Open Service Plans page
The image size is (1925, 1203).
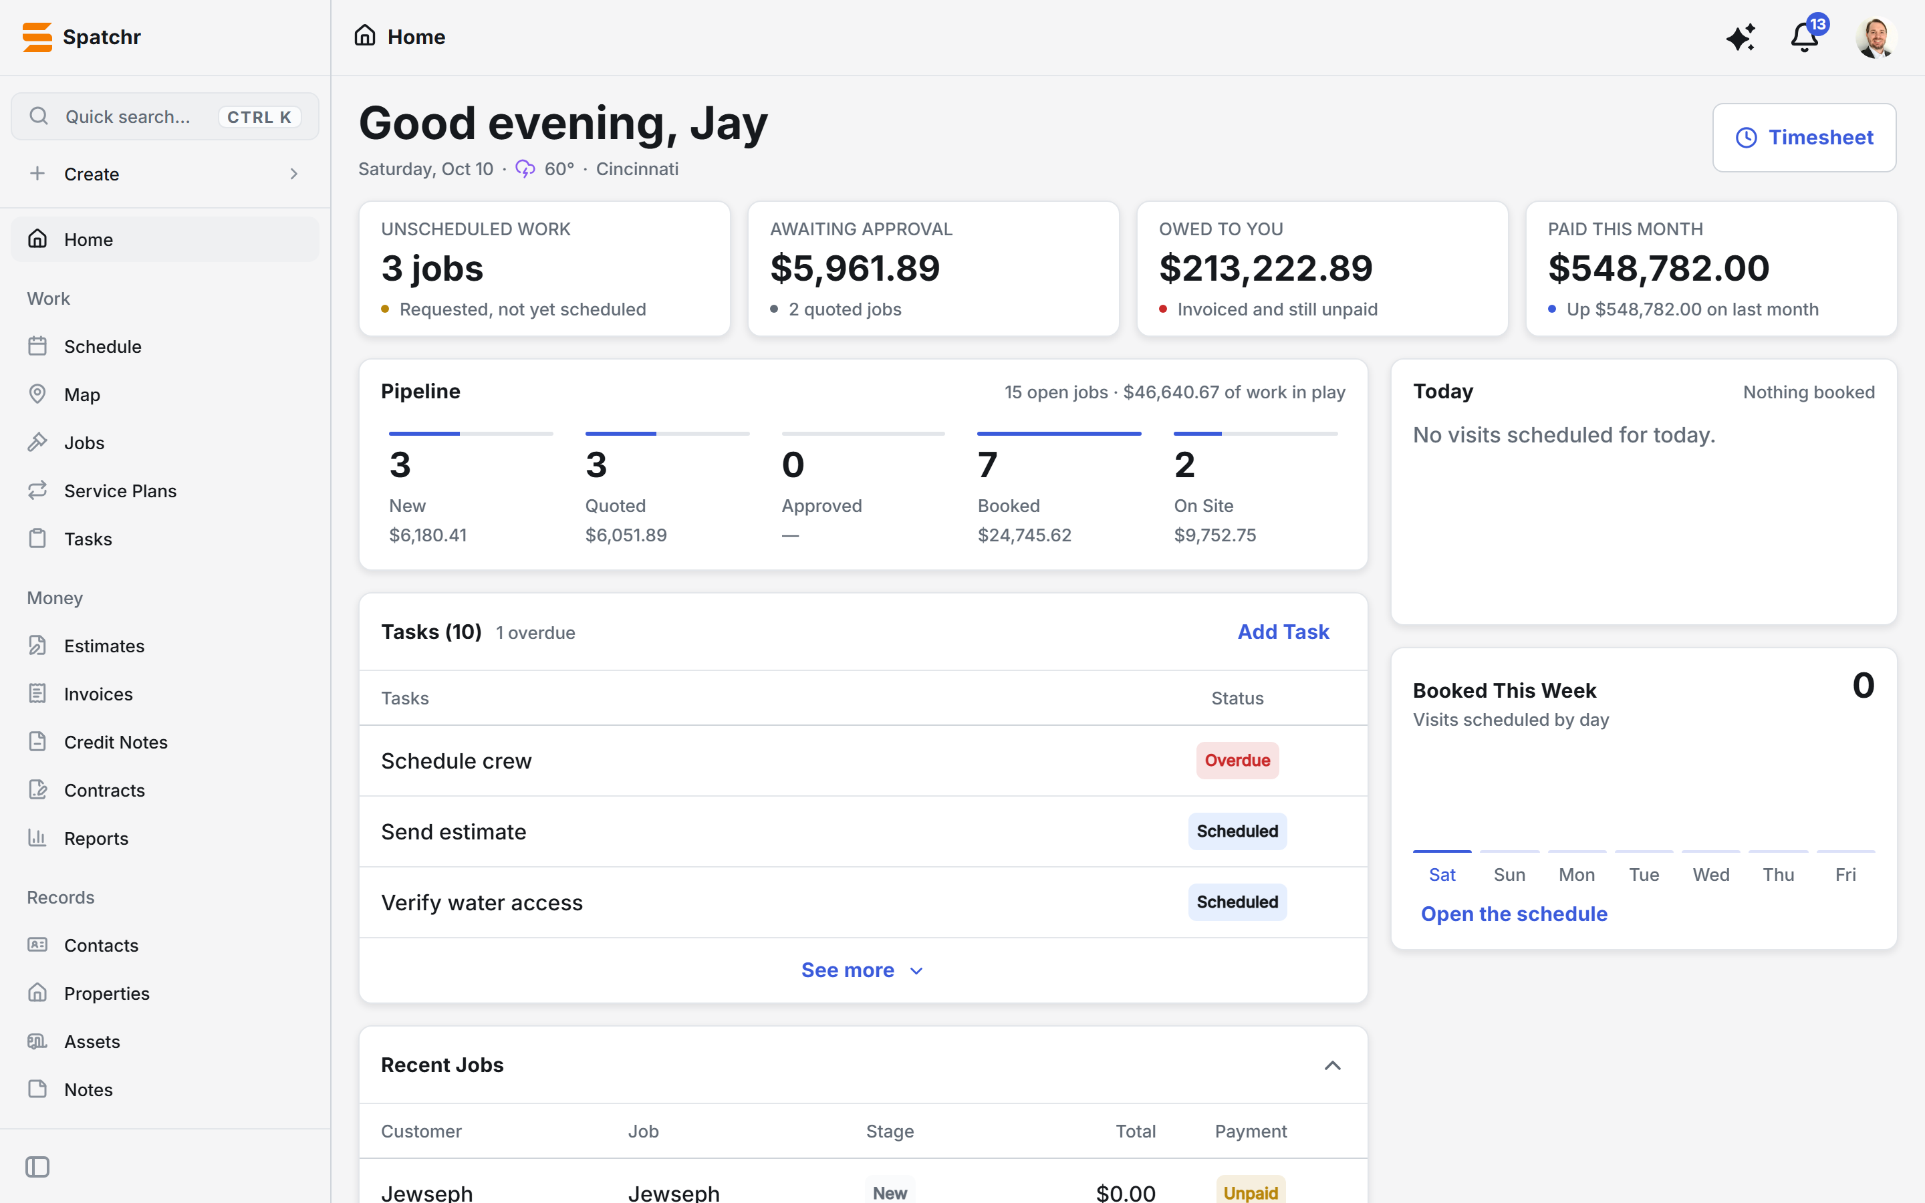(164, 491)
